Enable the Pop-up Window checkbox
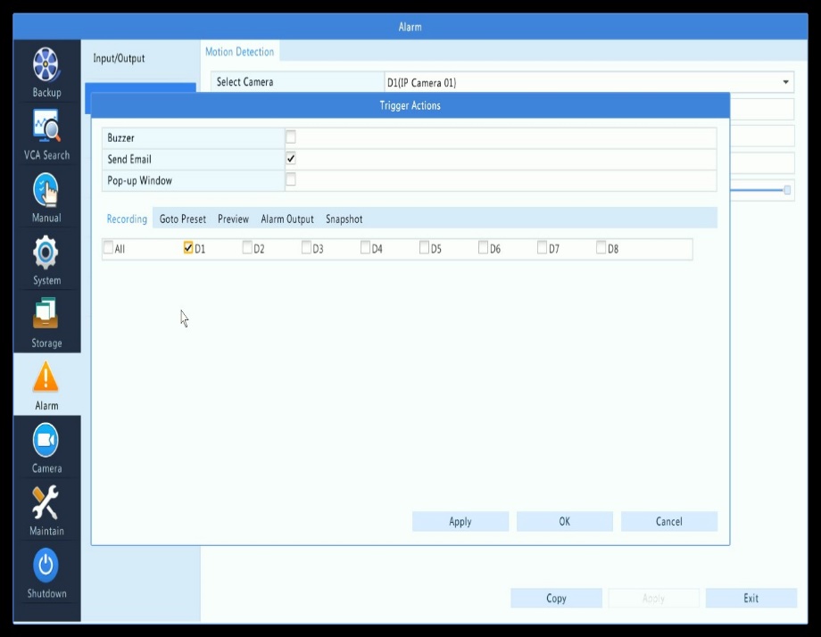 290,180
